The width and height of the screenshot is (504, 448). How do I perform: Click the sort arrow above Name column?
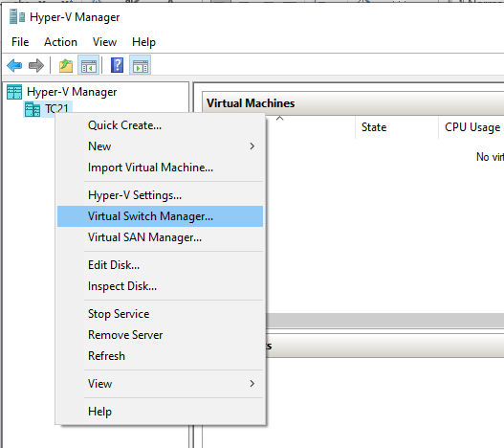click(x=280, y=118)
